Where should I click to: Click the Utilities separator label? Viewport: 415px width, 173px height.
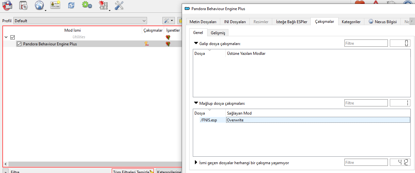point(79,37)
